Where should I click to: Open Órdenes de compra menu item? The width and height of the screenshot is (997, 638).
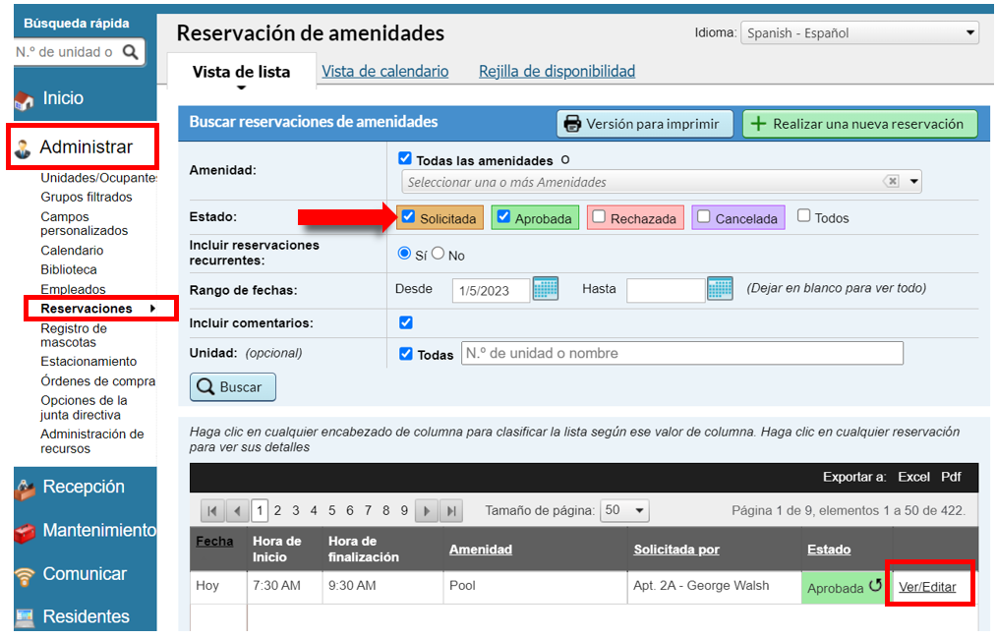98,380
